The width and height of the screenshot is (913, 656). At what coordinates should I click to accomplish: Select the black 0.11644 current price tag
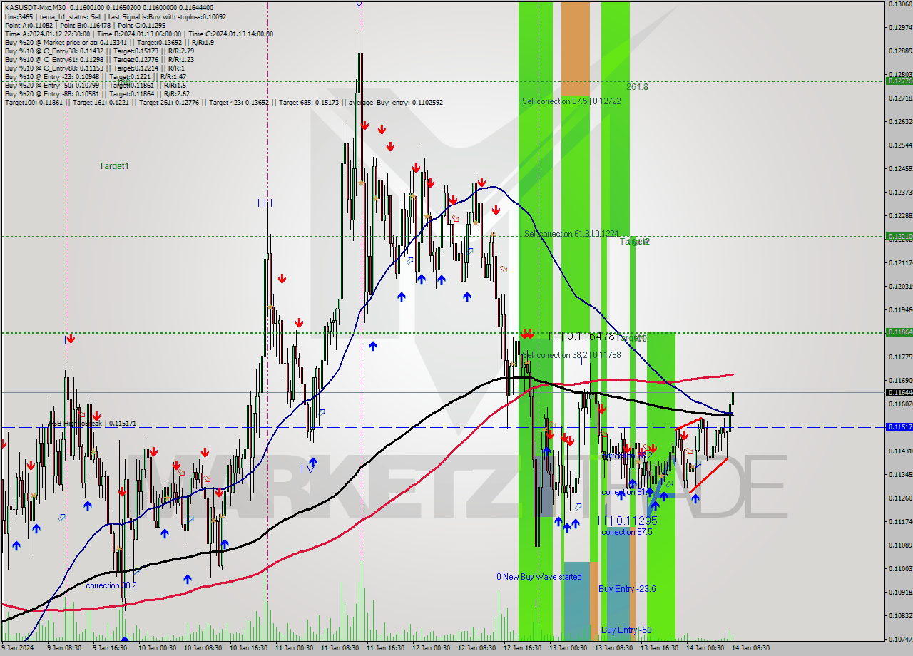tap(899, 393)
